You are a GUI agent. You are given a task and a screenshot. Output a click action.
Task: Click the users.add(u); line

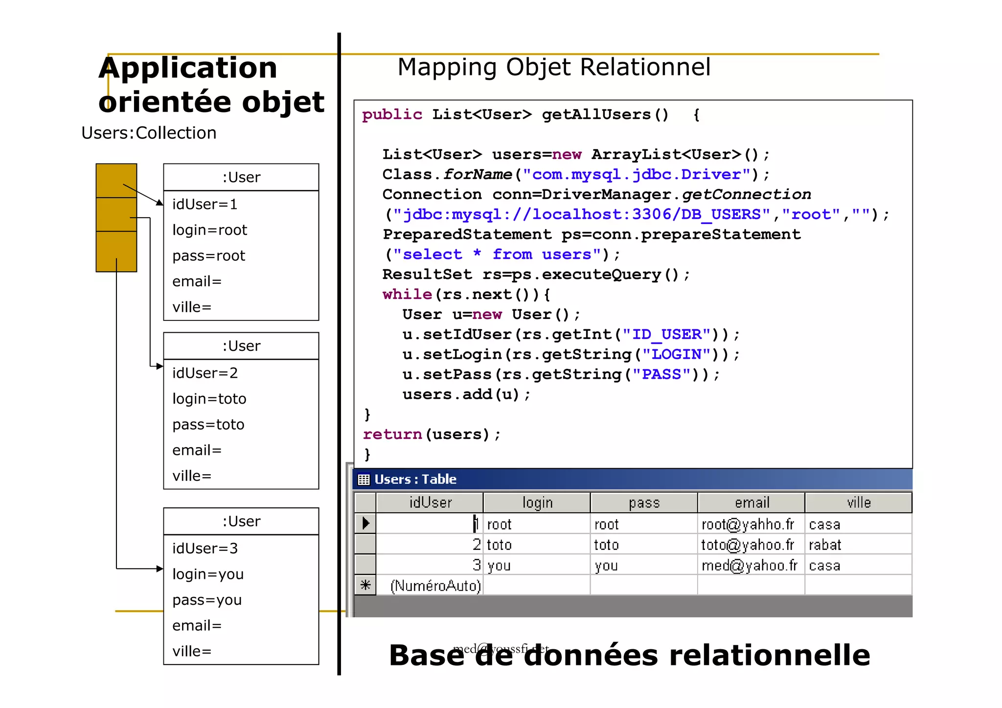(466, 394)
